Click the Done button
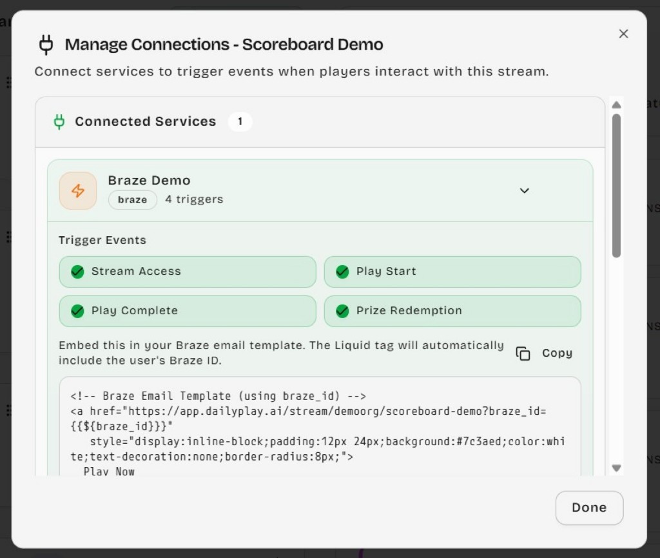 point(589,508)
